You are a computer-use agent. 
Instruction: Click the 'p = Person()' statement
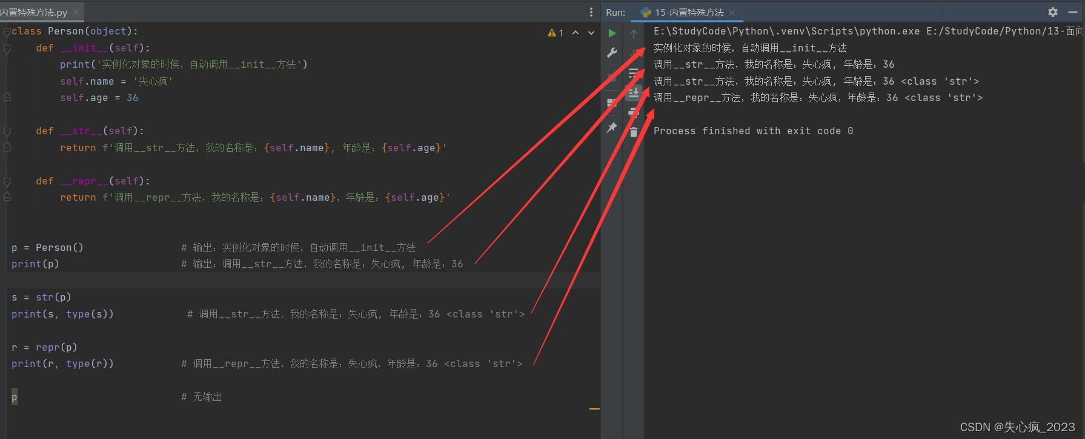coord(47,247)
